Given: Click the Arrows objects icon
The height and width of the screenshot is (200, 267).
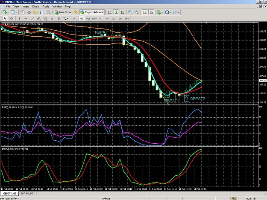Looking at the screenshot, I should click(65, 18).
